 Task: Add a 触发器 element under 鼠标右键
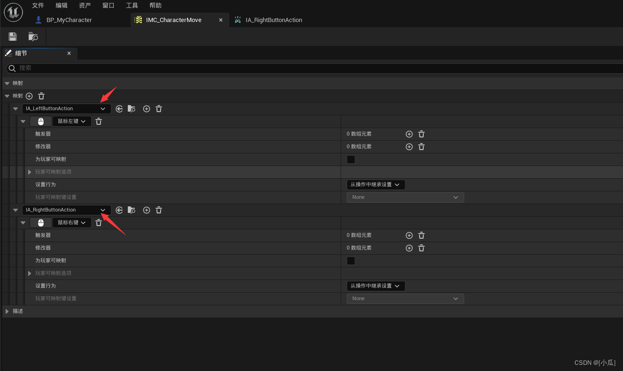click(409, 235)
